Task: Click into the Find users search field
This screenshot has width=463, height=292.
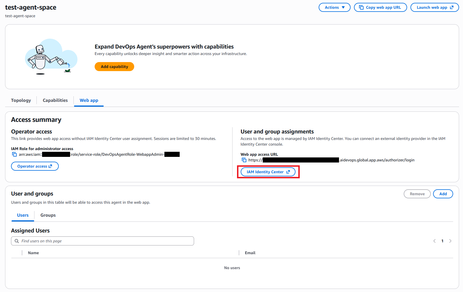Action: pyautogui.click(x=103, y=241)
